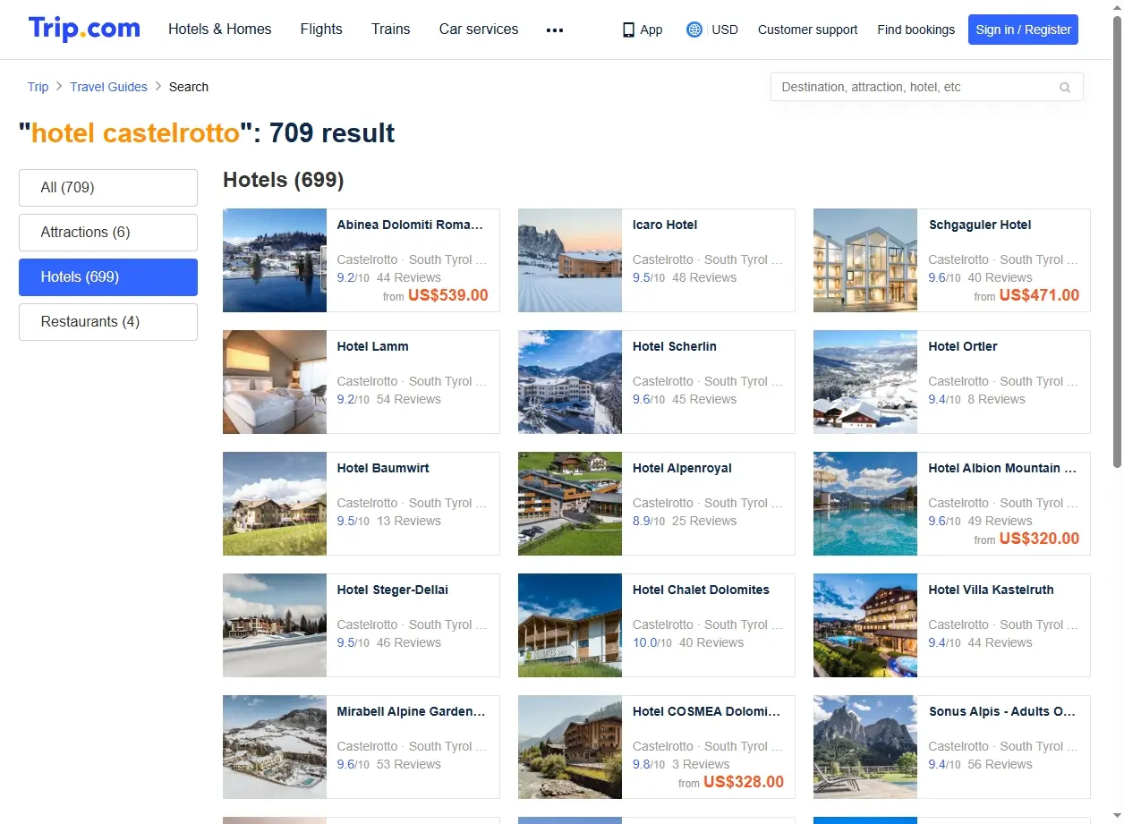Open Hotel Chalet Dolomites thumbnail
Image resolution: width=1124 pixels, height=824 pixels.
click(x=570, y=625)
